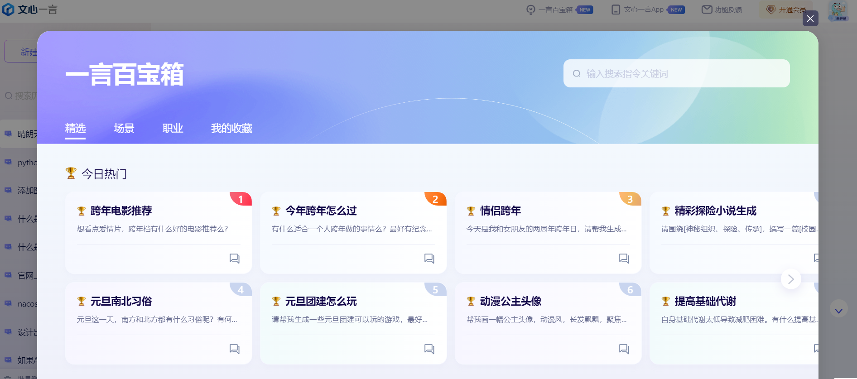This screenshot has height=379, width=857.
Task: Open the 职业 tab
Action: click(173, 129)
